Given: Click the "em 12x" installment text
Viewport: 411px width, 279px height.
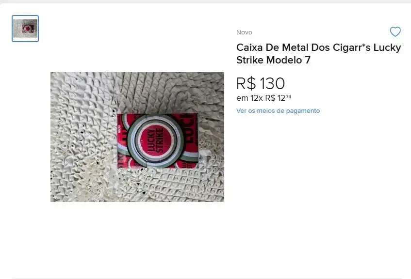Looking at the screenshot, I should point(249,98).
